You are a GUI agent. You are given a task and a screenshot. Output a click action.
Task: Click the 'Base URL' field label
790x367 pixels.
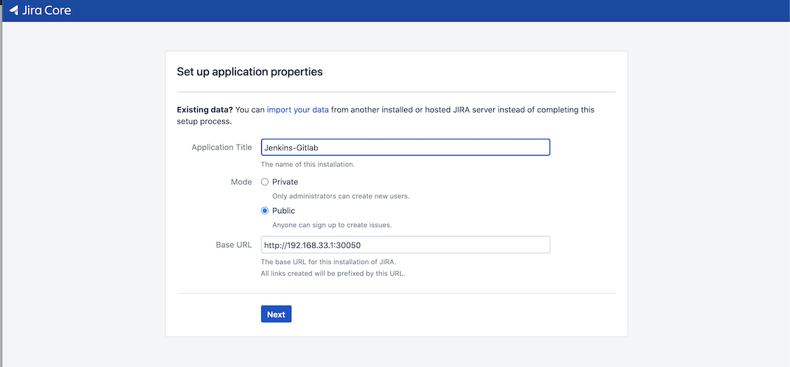pos(233,245)
